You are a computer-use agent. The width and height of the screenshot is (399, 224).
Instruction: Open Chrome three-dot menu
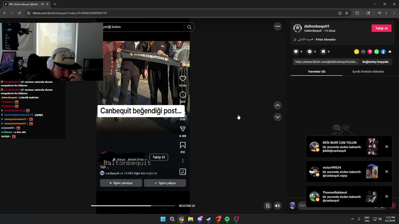pos(394,13)
